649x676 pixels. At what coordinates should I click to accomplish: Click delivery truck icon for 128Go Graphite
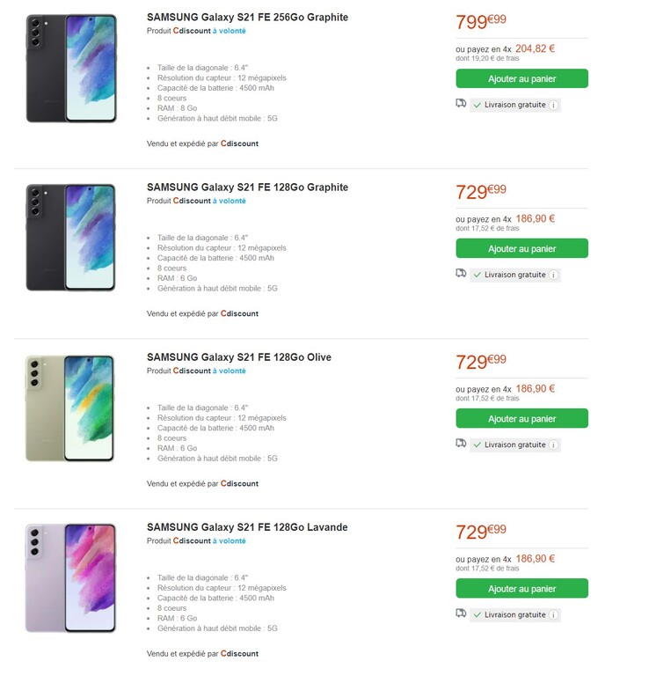pyautogui.click(x=461, y=274)
